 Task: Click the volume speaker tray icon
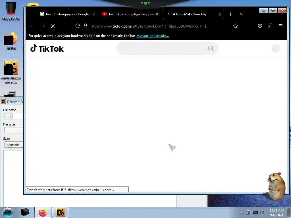[x=262, y=213]
